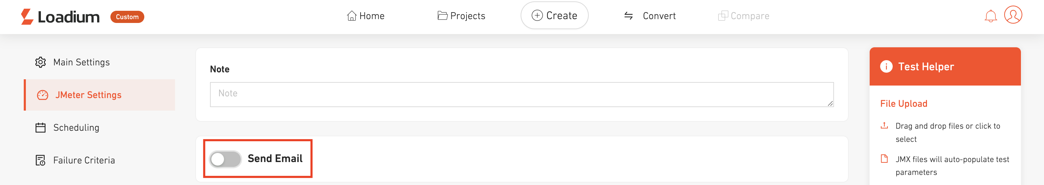
Task: Select Failure Criteria in the sidebar
Action: tap(84, 160)
